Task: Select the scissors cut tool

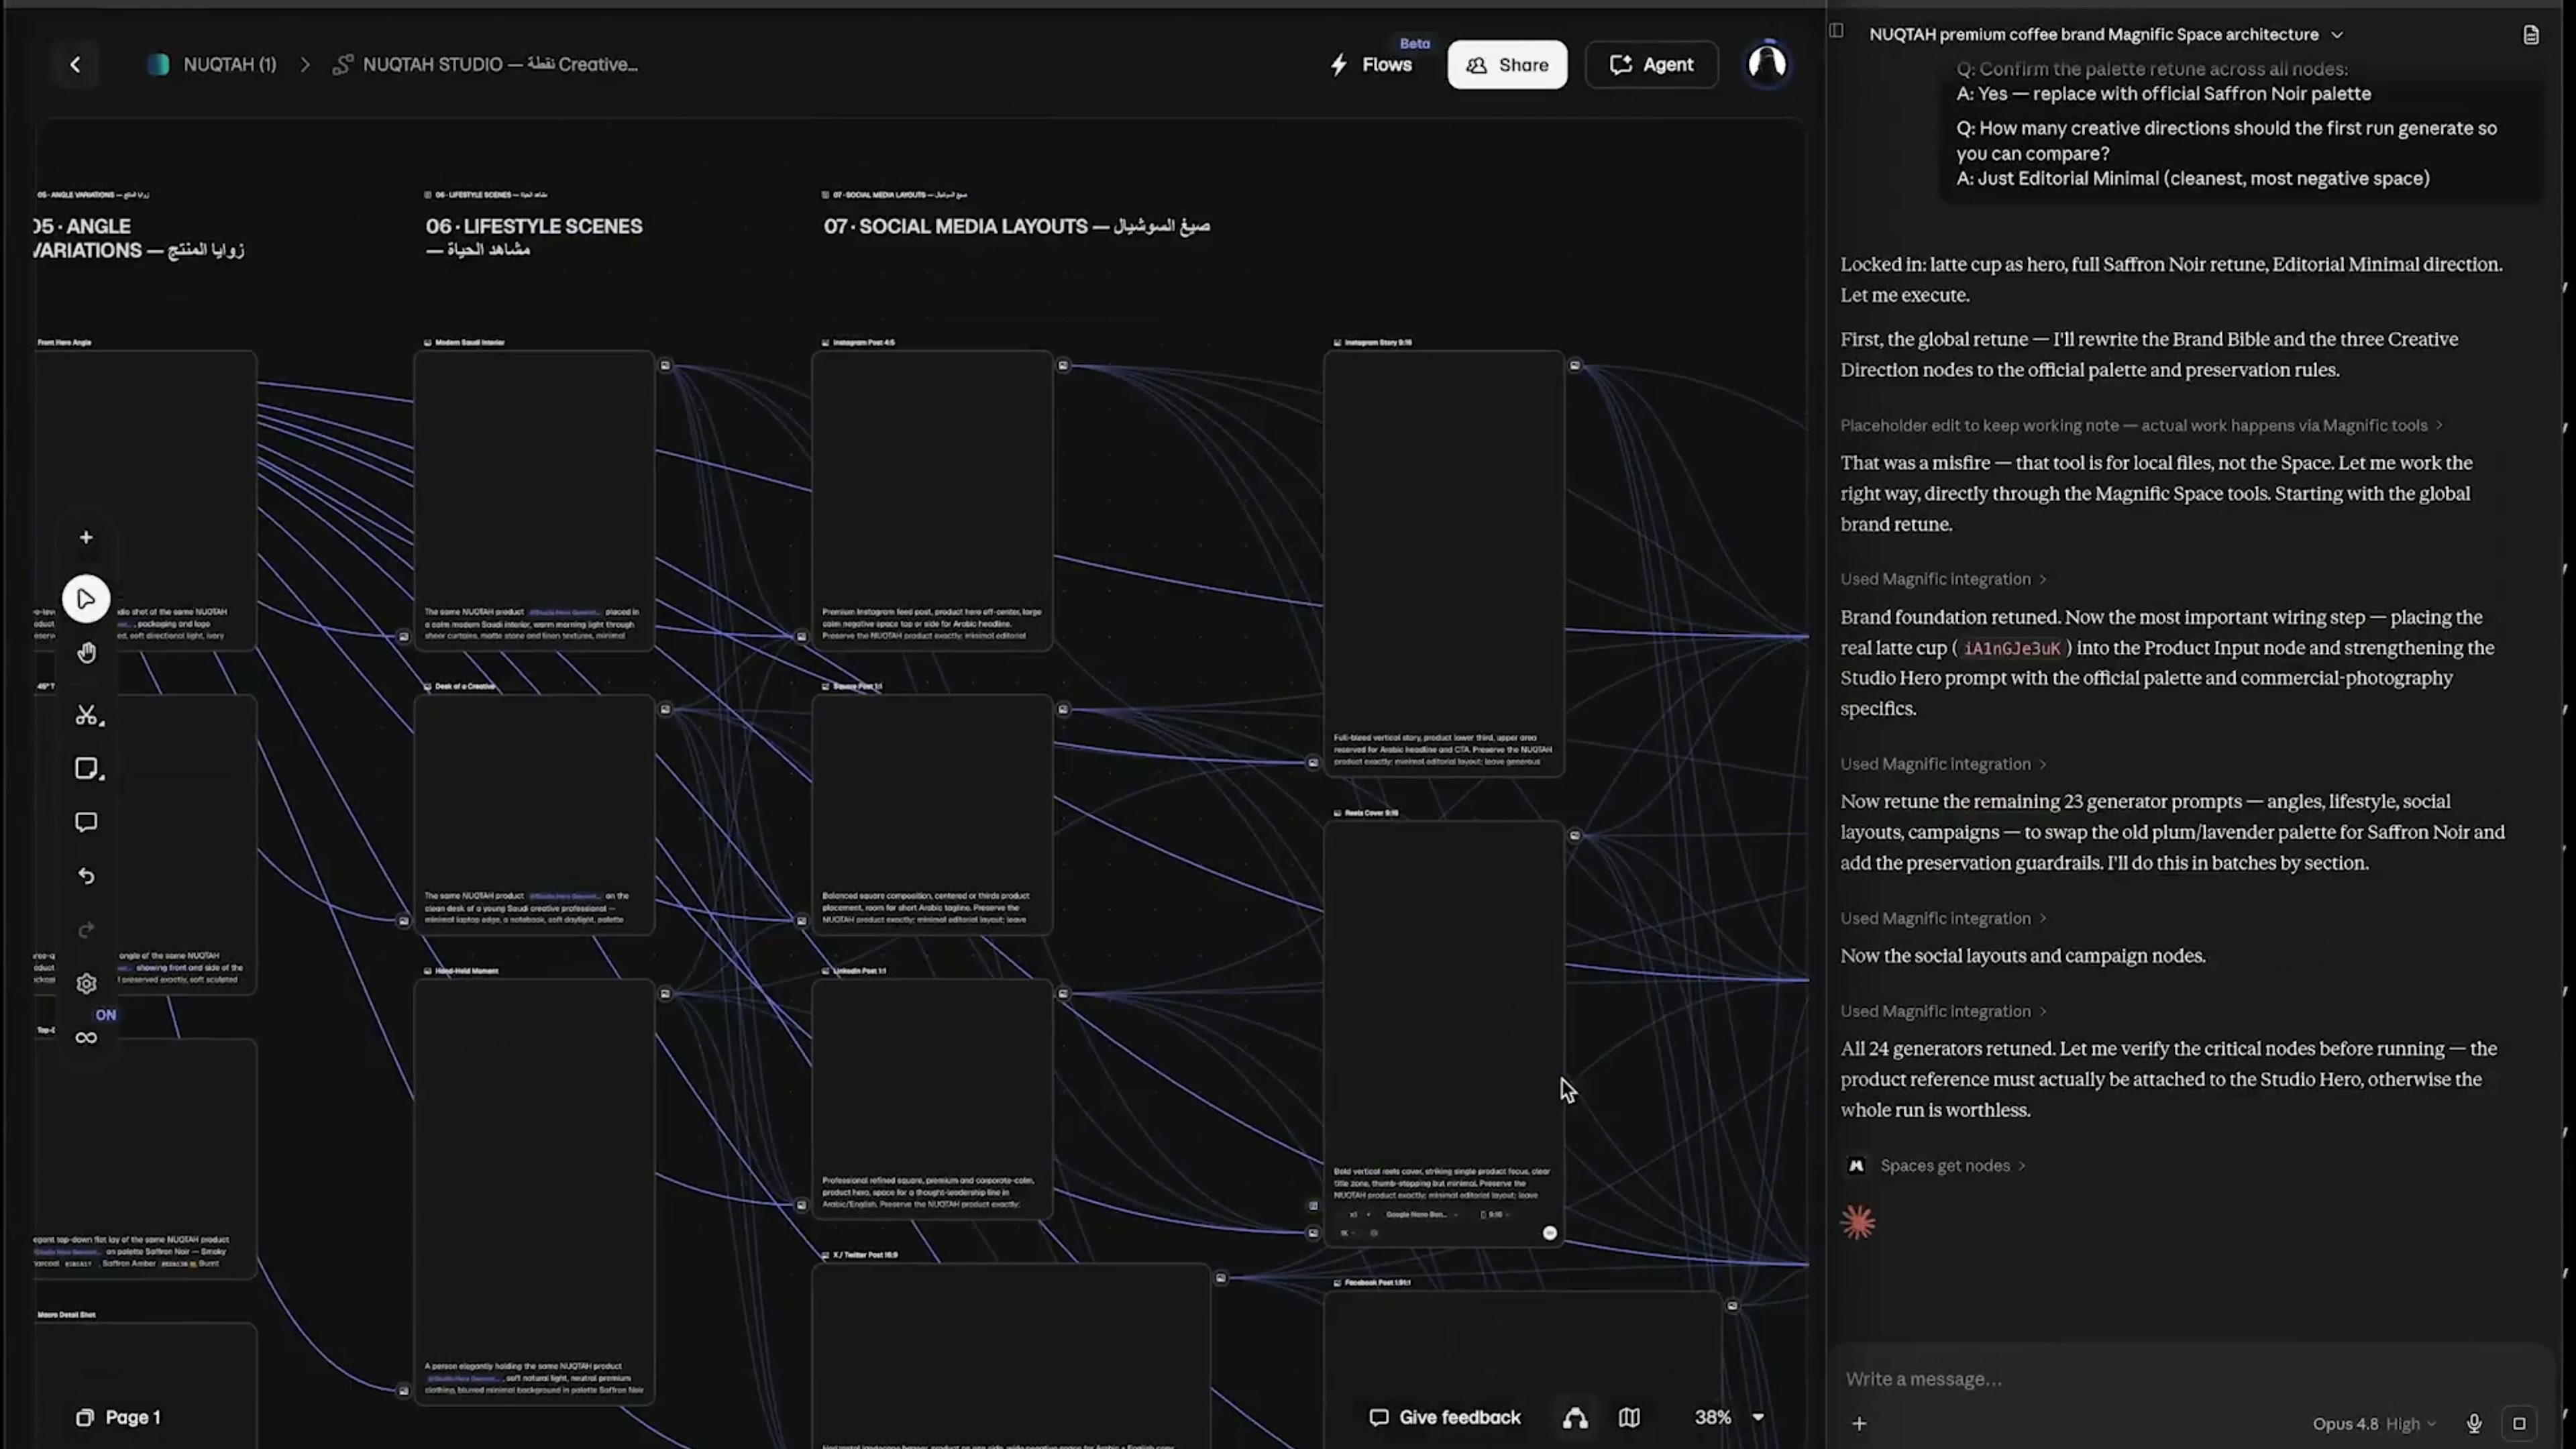Action: (x=86, y=715)
